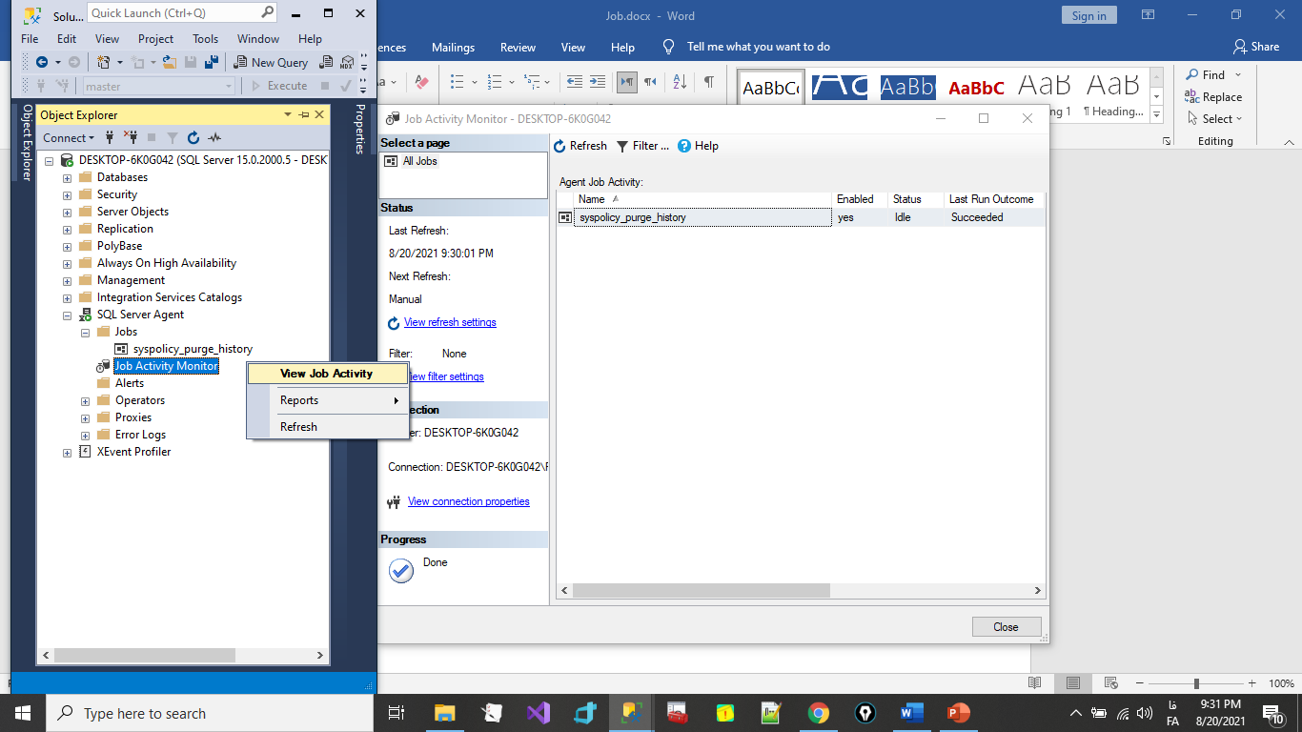Click the Show paragraph marks icon in Word
Viewport: 1302px width, 732px height.
pyautogui.click(x=708, y=82)
